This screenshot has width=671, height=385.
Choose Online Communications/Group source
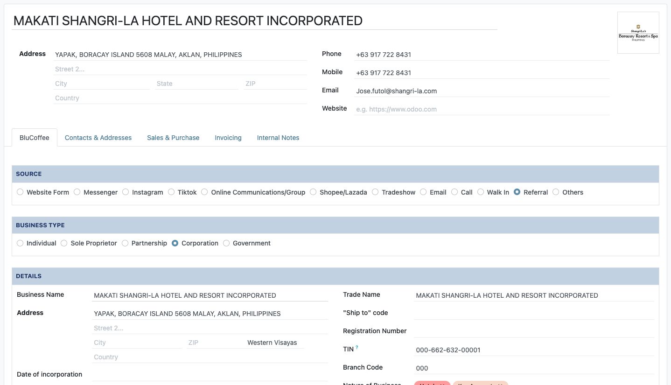point(204,192)
